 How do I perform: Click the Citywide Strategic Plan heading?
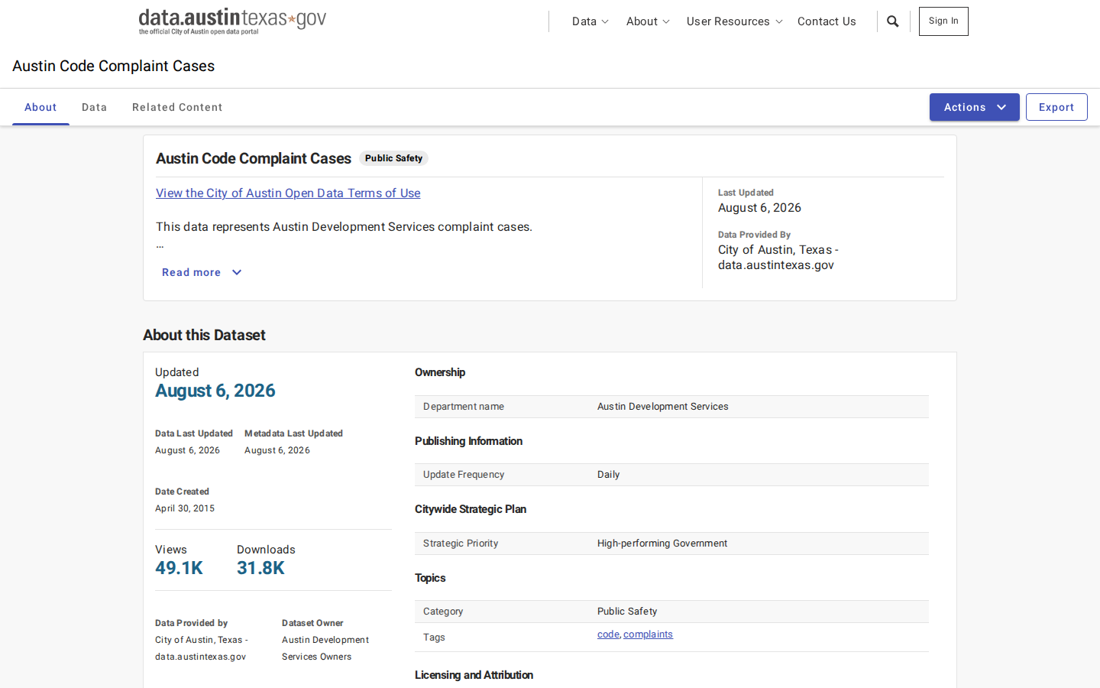471,509
